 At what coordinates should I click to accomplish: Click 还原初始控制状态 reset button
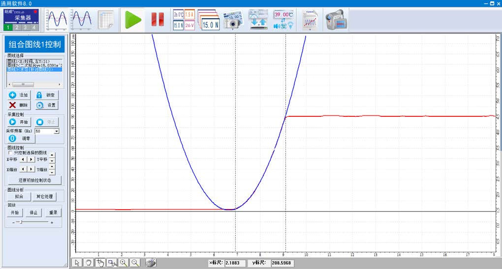pyautogui.click(x=34, y=180)
